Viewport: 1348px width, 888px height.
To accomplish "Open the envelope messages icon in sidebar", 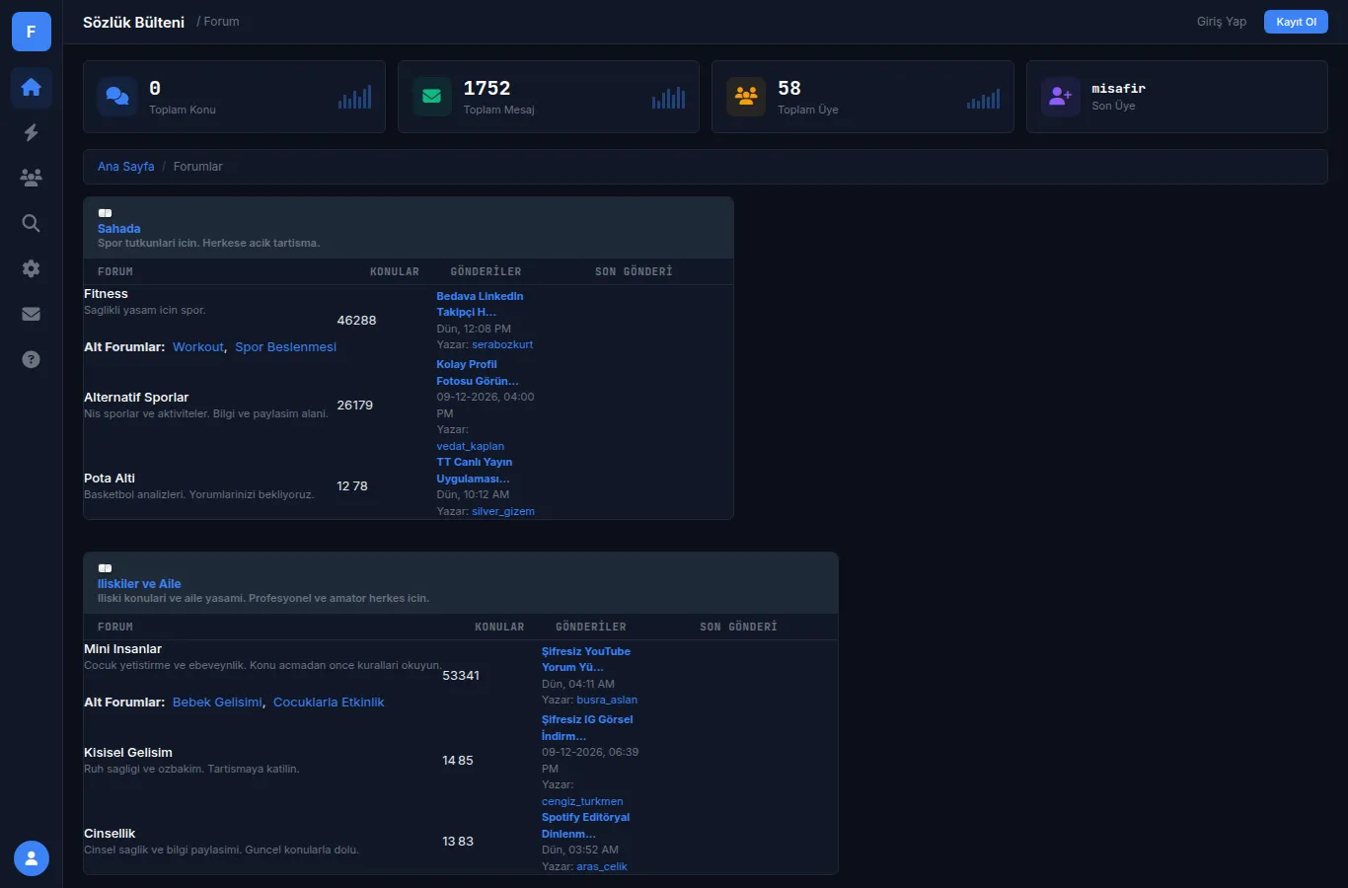I will (32, 314).
